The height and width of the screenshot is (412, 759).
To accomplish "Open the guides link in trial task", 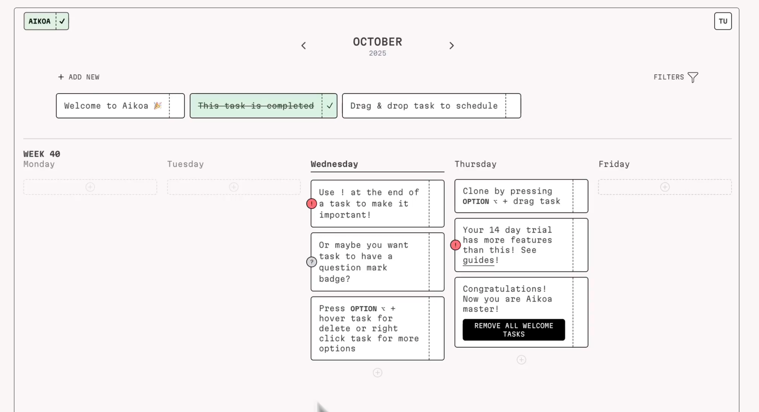I will pos(478,260).
